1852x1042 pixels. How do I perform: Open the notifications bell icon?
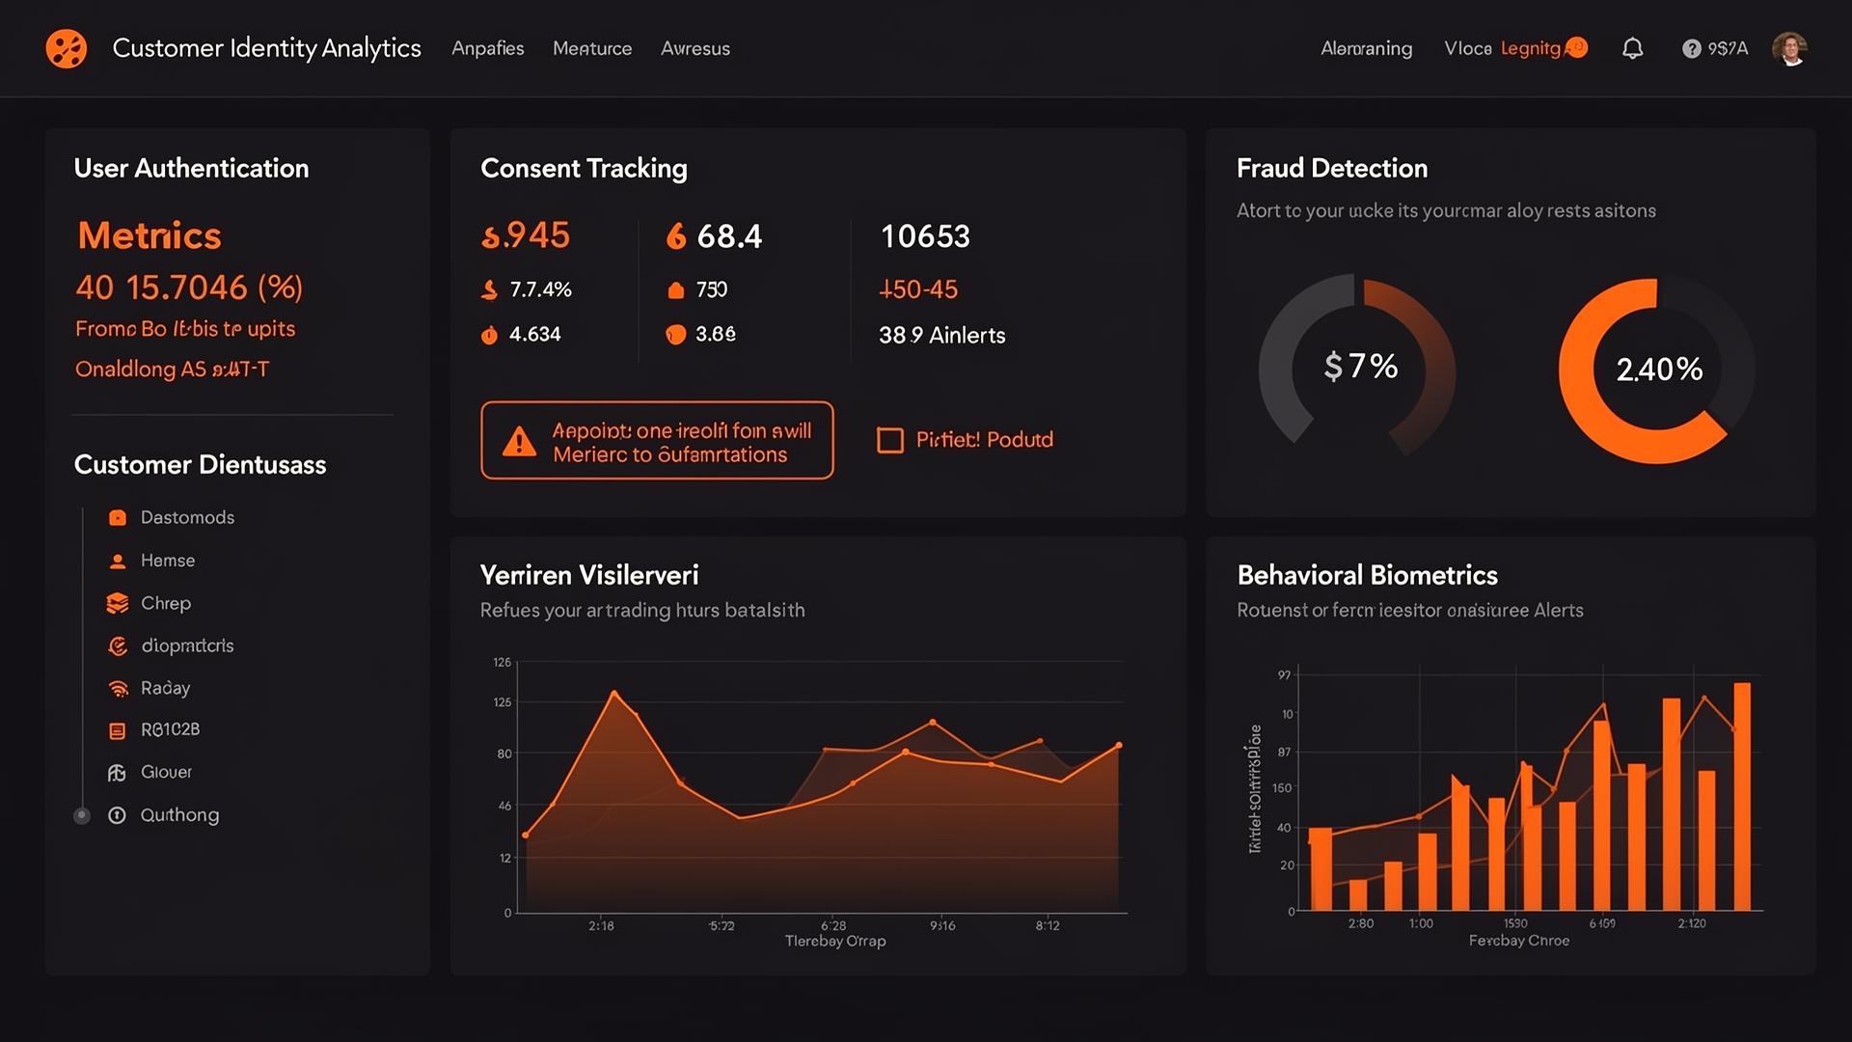pyautogui.click(x=1632, y=48)
